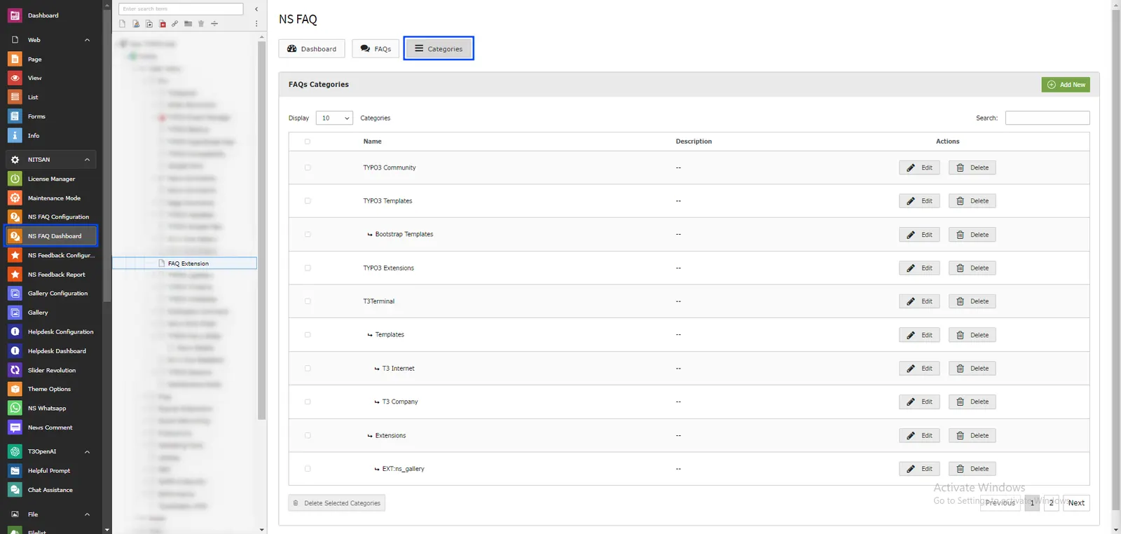Check the TYPO3 Extensions row checkbox
This screenshot has width=1121, height=534.
coord(308,268)
